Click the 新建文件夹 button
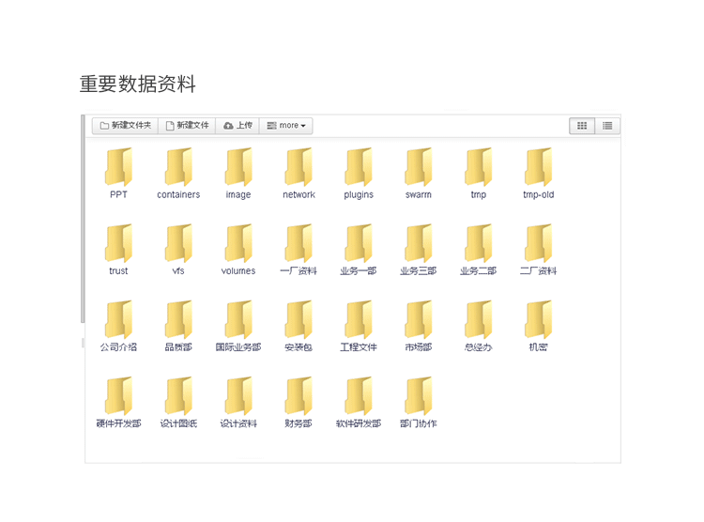The image size is (704, 522). (x=125, y=126)
